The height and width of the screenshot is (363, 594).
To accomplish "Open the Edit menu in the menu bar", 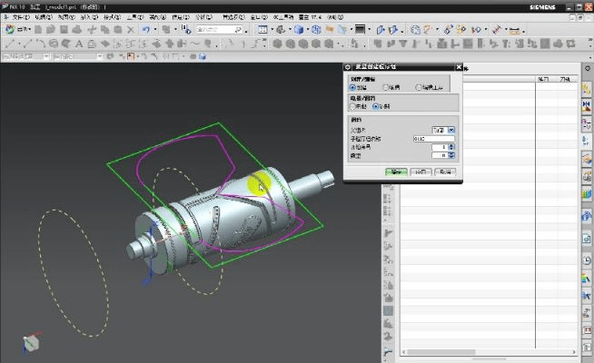I will 45,17.
